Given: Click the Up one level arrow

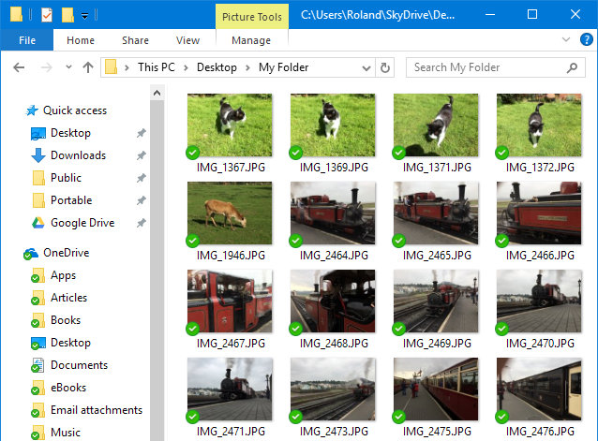Looking at the screenshot, I should pyautogui.click(x=88, y=67).
